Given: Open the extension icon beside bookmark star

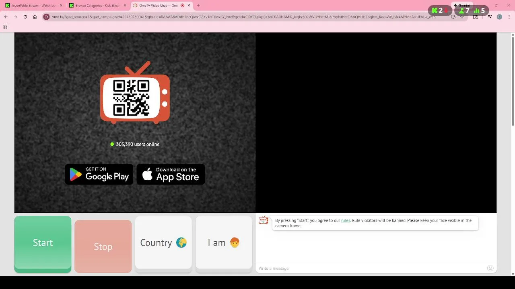Looking at the screenshot, I should tap(475, 17).
